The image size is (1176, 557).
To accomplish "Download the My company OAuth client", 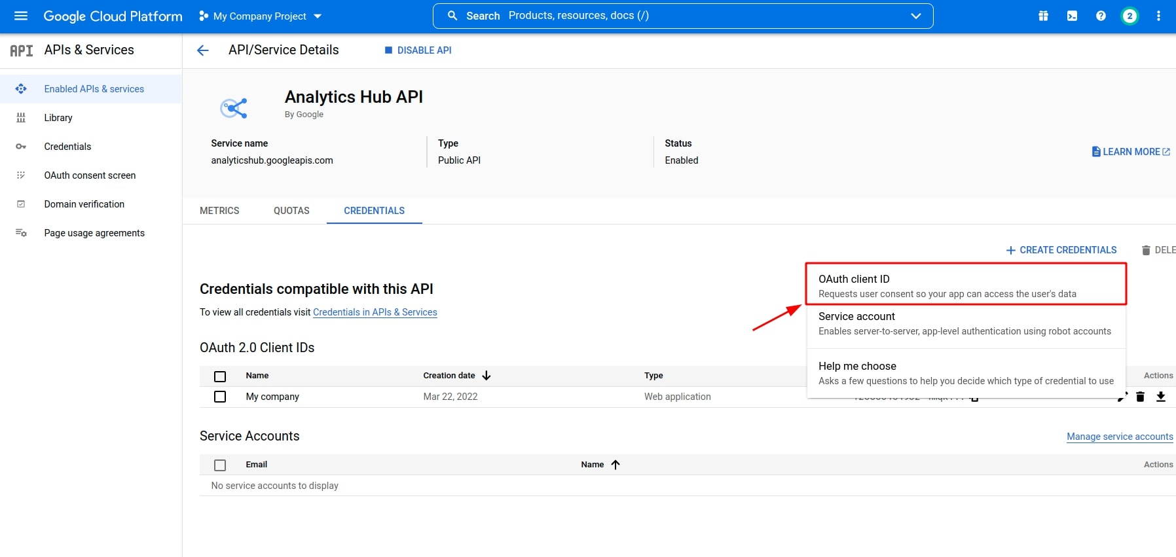I will click(1161, 397).
